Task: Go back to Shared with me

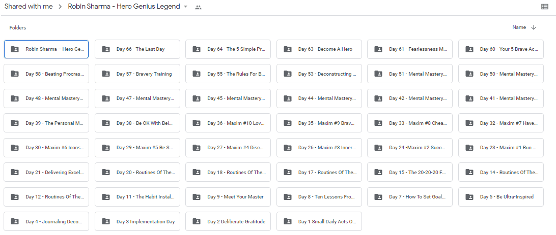Action: 29,7
